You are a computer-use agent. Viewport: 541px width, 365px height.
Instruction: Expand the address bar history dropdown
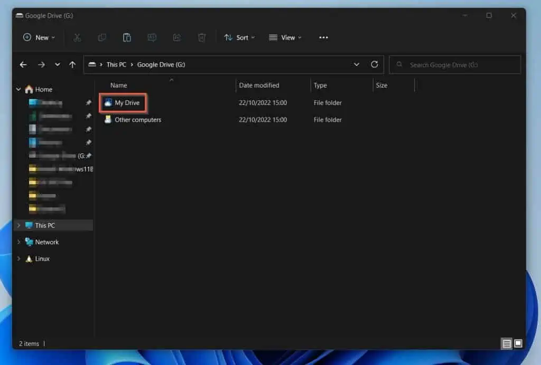[357, 64]
